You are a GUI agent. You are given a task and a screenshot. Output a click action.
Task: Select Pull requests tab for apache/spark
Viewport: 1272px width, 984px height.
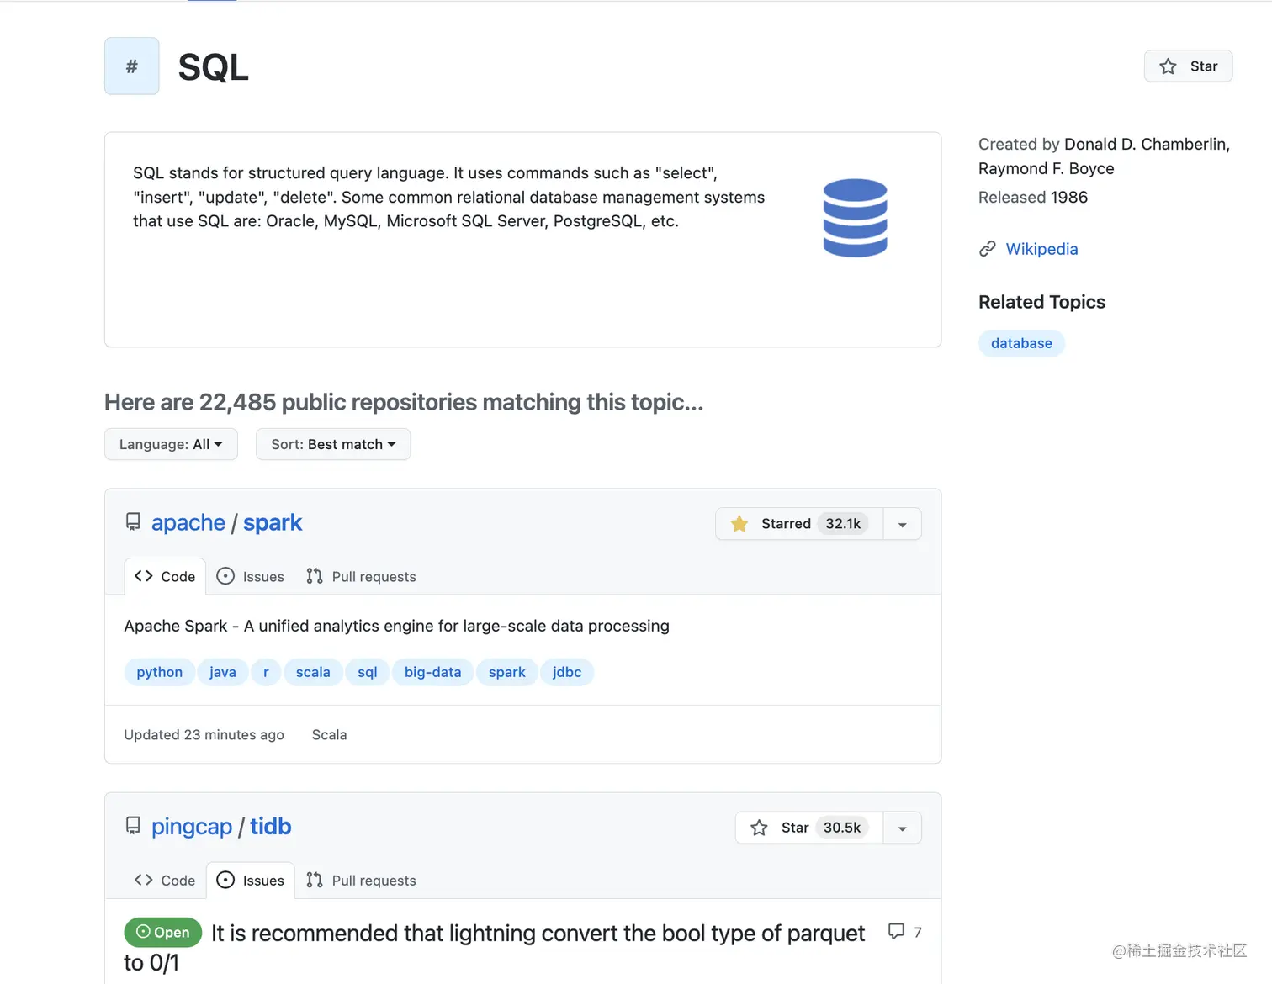361,577
